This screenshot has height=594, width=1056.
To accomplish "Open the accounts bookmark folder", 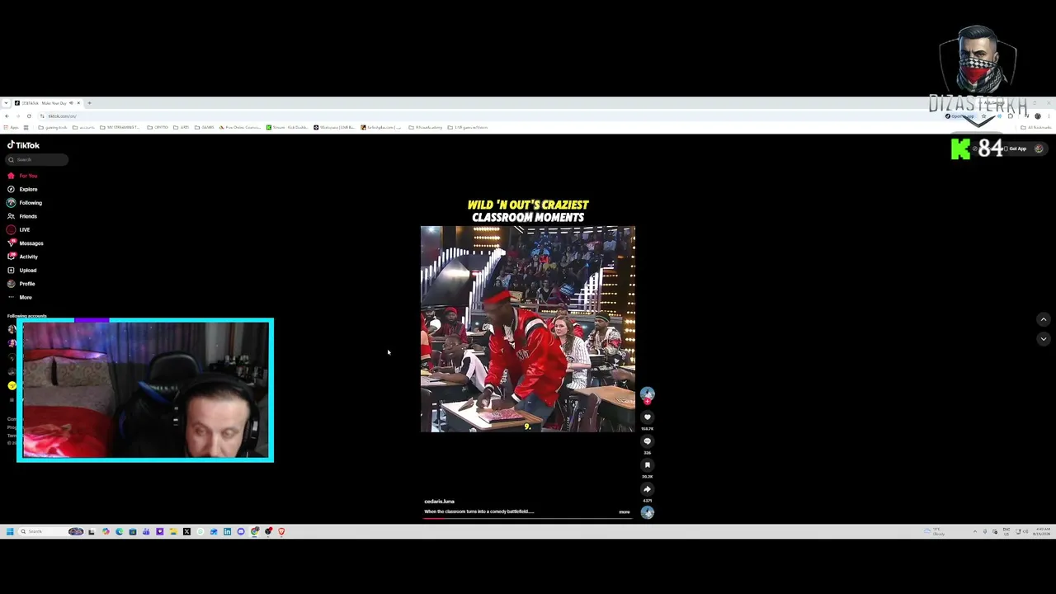I will click(x=84, y=128).
